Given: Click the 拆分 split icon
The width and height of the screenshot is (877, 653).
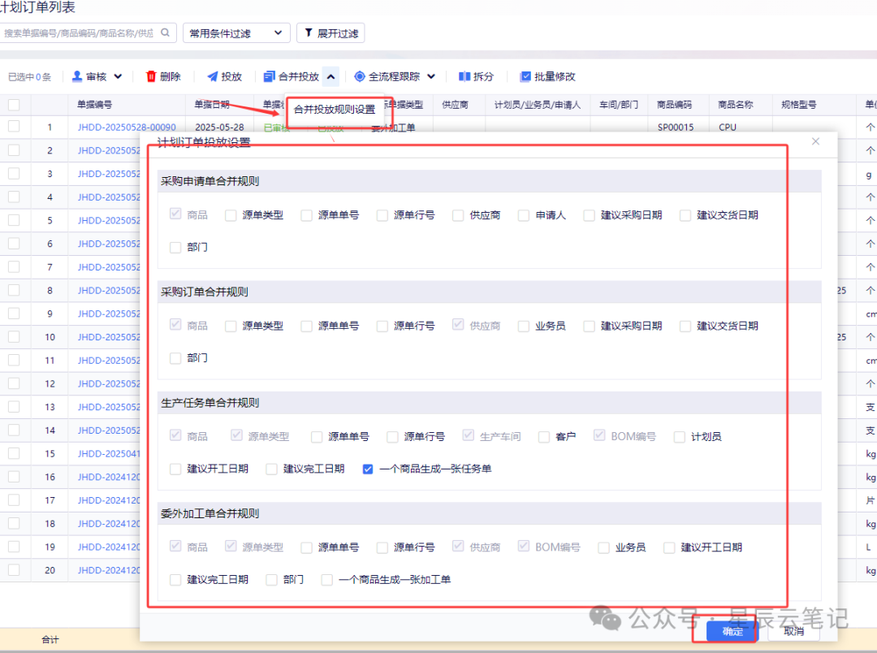Looking at the screenshot, I should pos(464,76).
